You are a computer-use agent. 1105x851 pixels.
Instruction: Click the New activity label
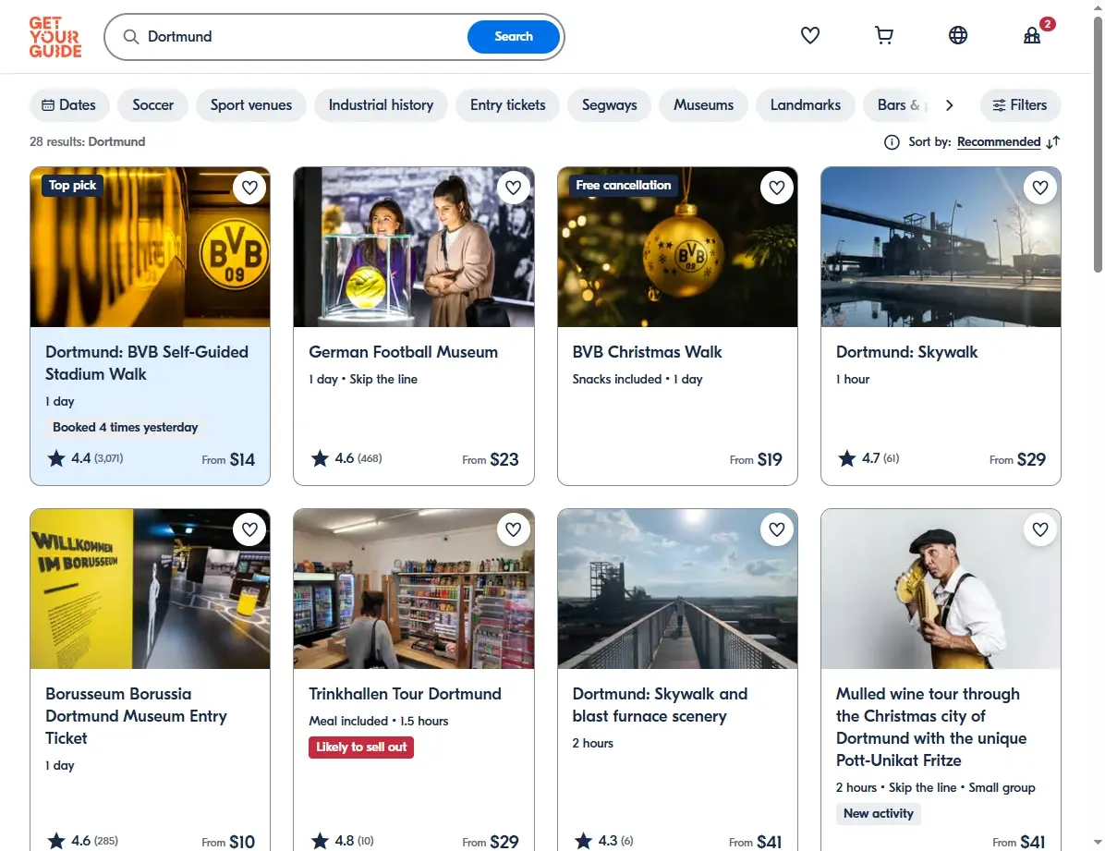click(878, 814)
